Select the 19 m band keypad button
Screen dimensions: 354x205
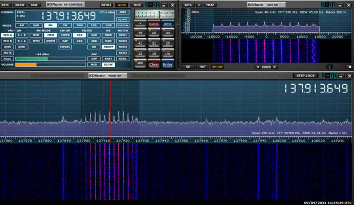click(154, 53)
